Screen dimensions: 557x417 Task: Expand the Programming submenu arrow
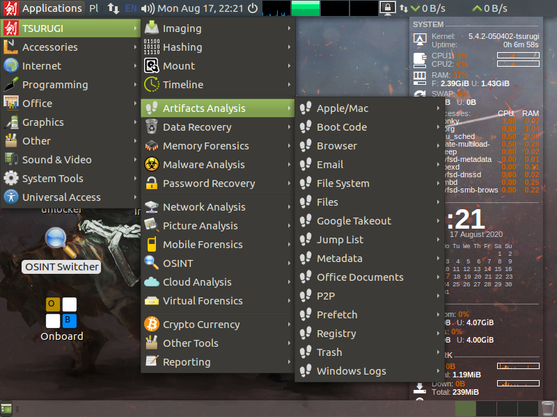pyautogui.click(x=135, y=84)
